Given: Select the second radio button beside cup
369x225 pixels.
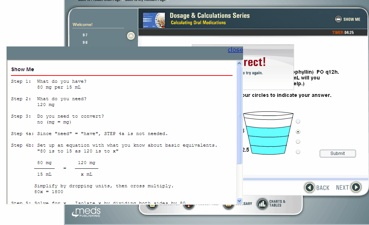Looking at the screenshot, I should tap(298, 132).
